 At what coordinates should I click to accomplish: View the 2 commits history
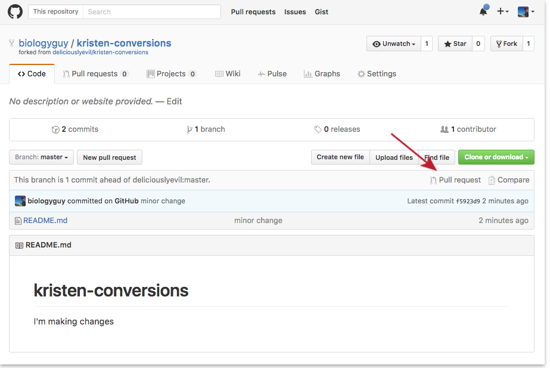coord(74,129)
